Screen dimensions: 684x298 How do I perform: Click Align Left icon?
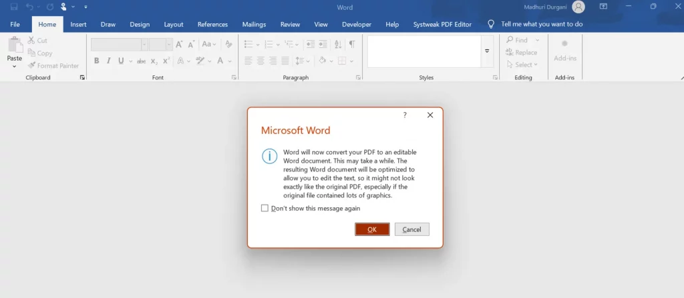[x=248, y=61]
